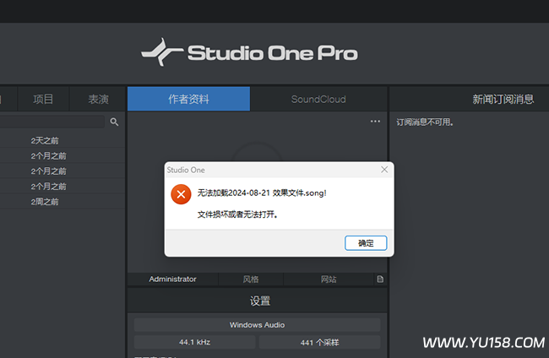This screenshot has width=549, height=358.
Task: Click the Administrator artist name field
Action: (172, 279)
